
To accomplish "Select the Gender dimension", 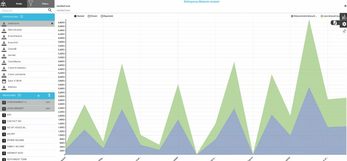I will 27,55.
